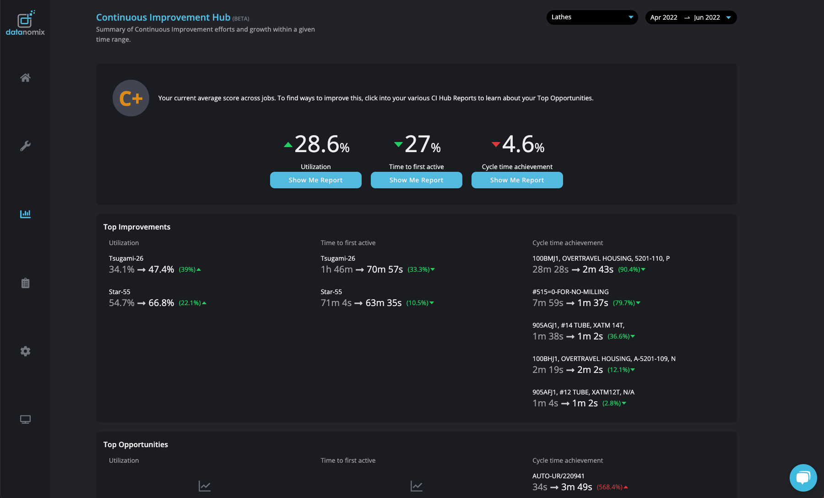The width and height of the screenshot is (824, 498).
Task: Open the Lathes machine group dropdown
Action: [x=592, y=17]
